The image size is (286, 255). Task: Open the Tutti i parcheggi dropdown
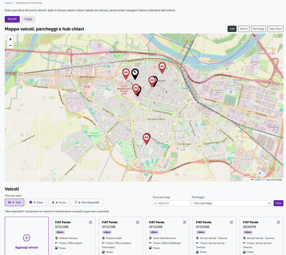tap(232, 203)
